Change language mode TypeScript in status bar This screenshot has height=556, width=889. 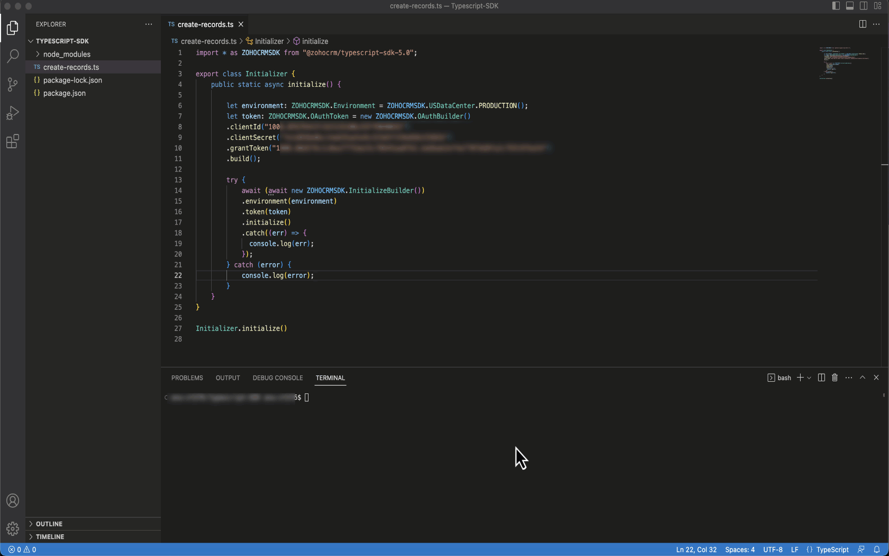point(832,550)
